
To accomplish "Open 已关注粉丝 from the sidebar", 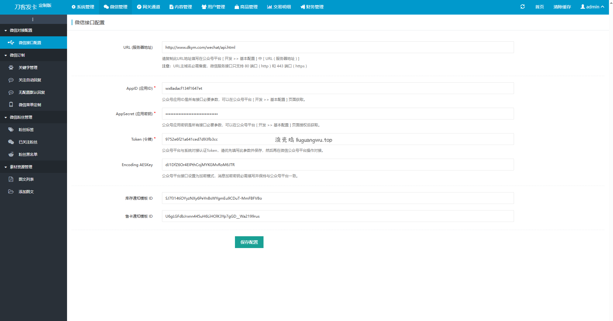I will (x=28, y=142).
